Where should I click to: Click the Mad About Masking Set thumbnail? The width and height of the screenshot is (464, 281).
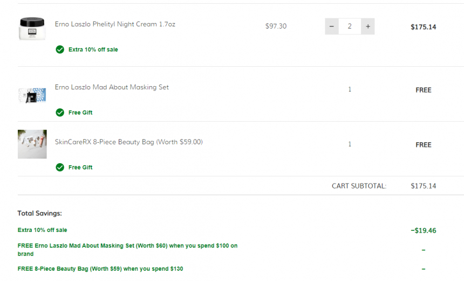[32, 95]
